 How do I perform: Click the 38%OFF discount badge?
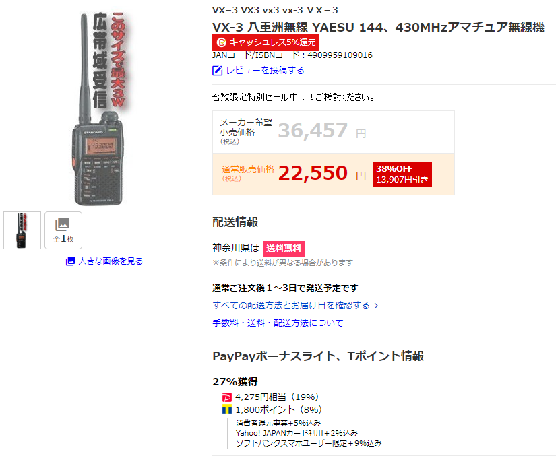coord(402,174)
